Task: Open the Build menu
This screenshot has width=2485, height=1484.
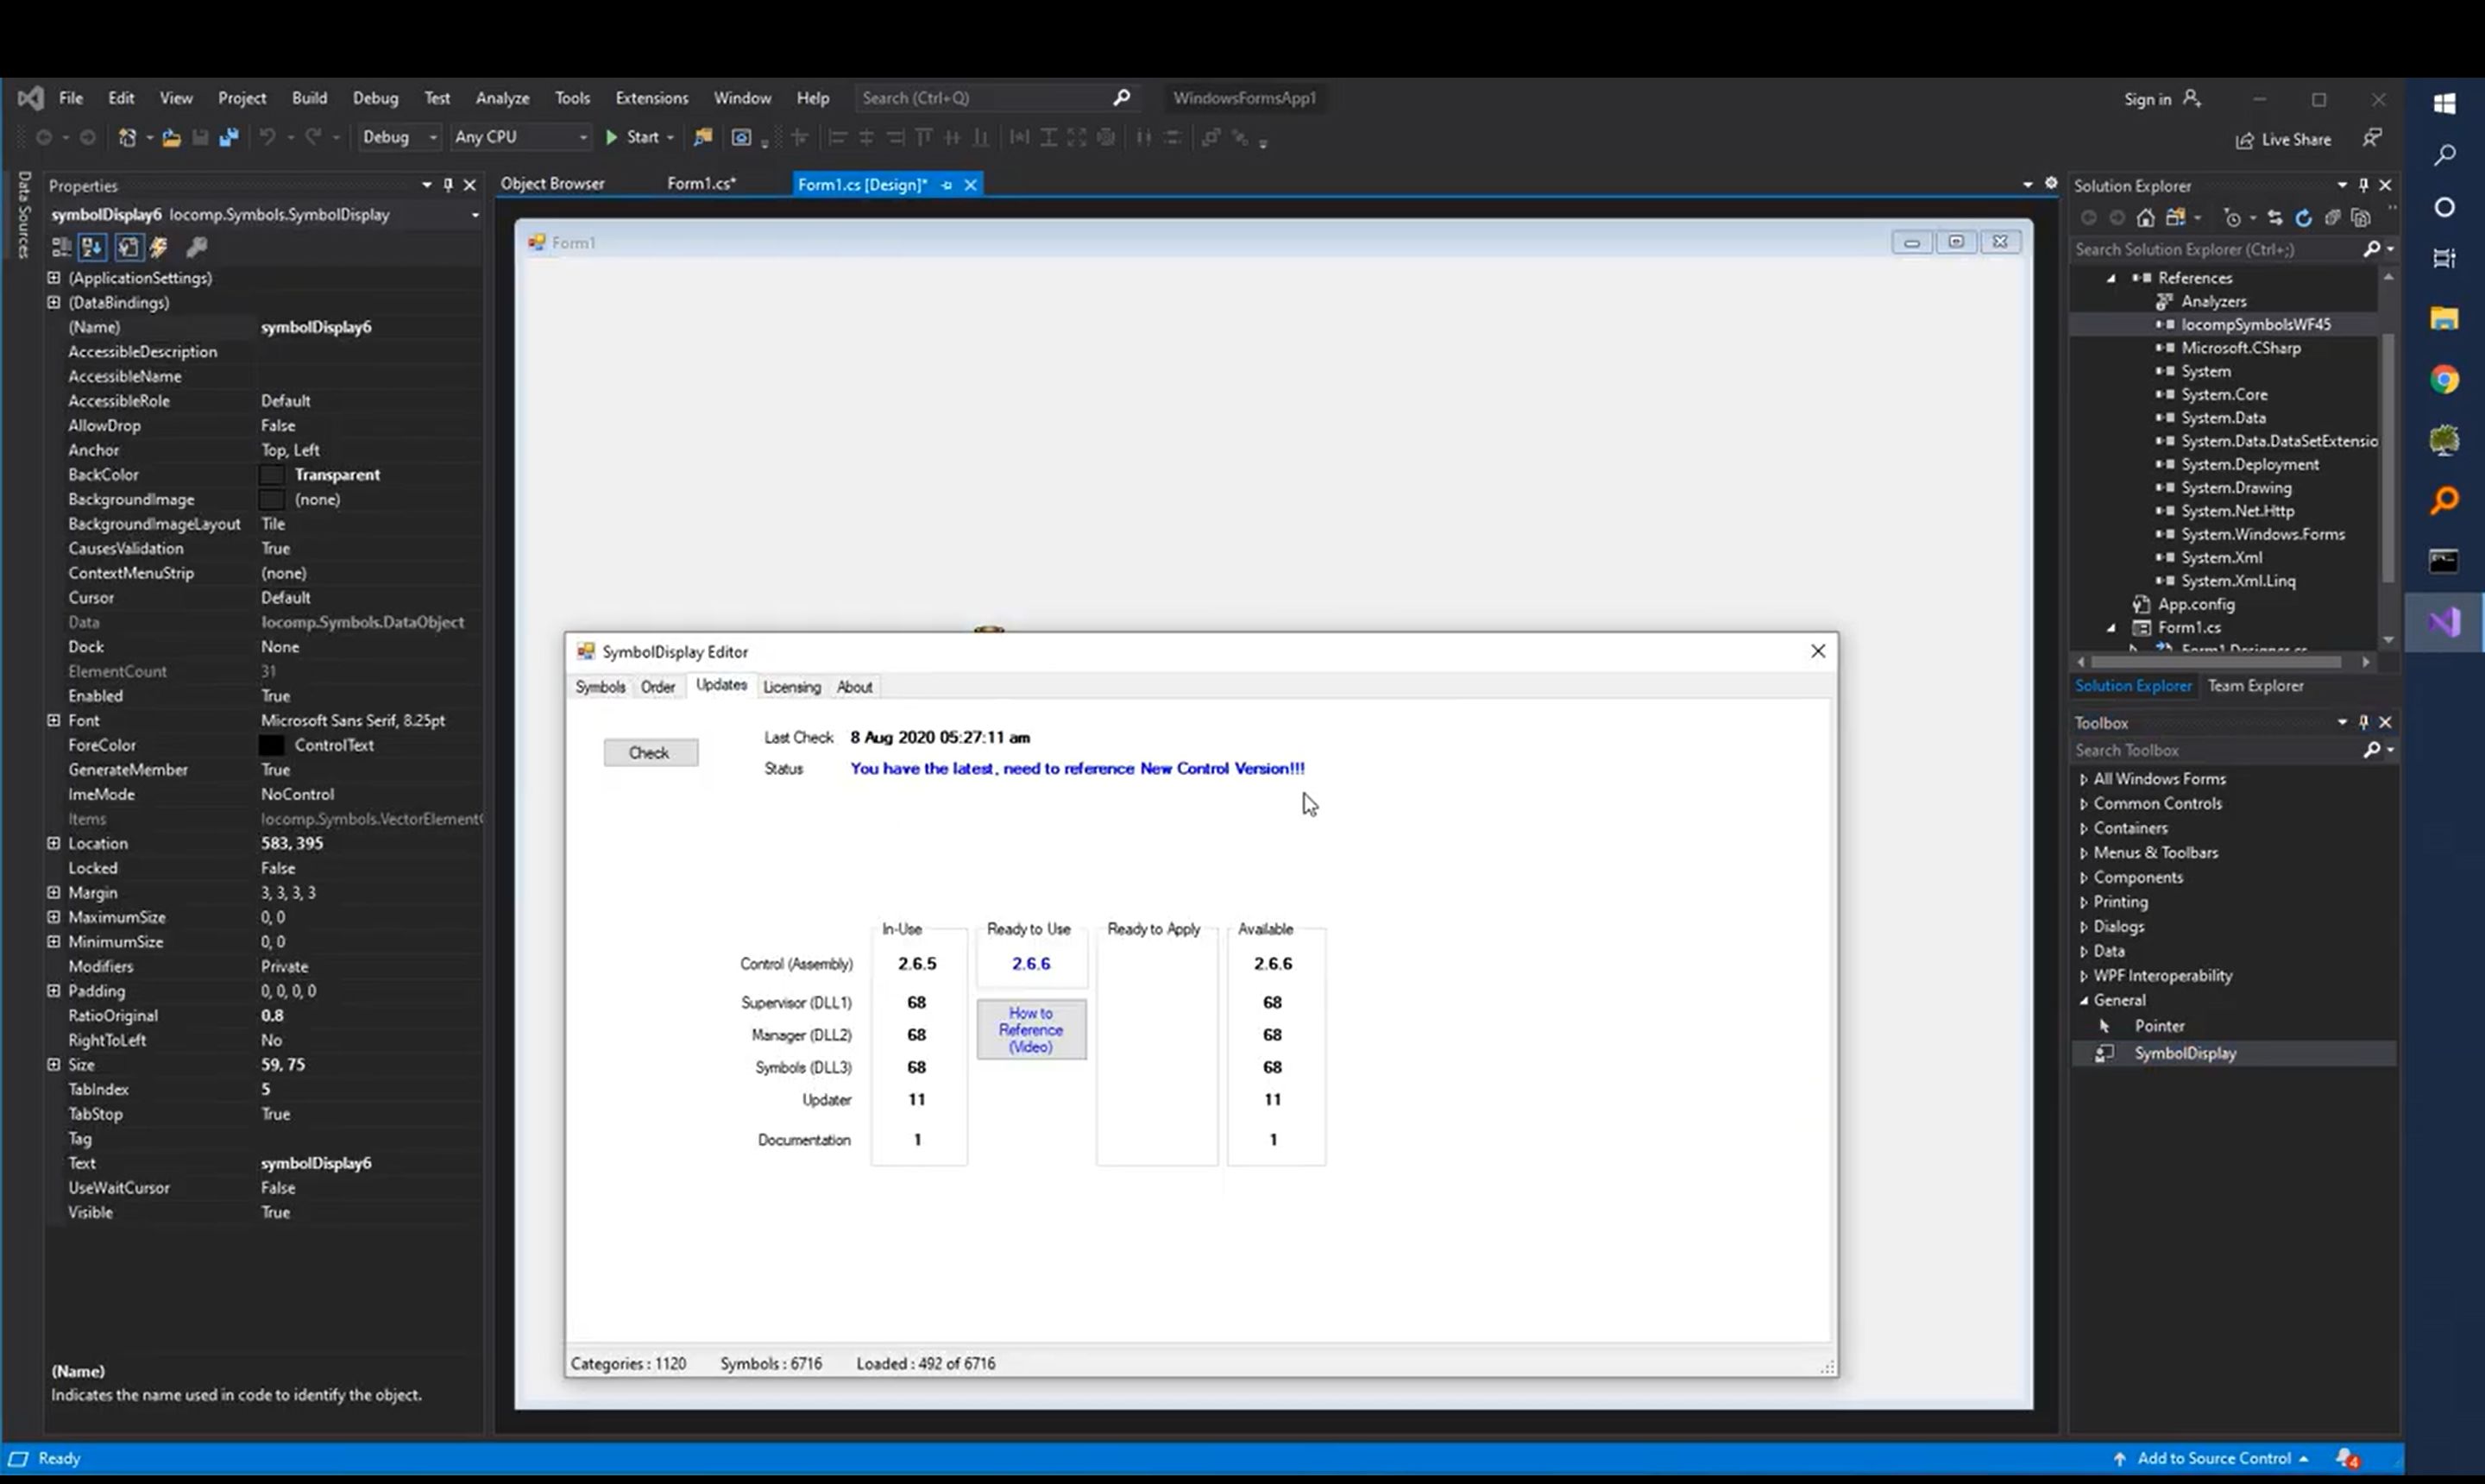Action: point(309,98)
